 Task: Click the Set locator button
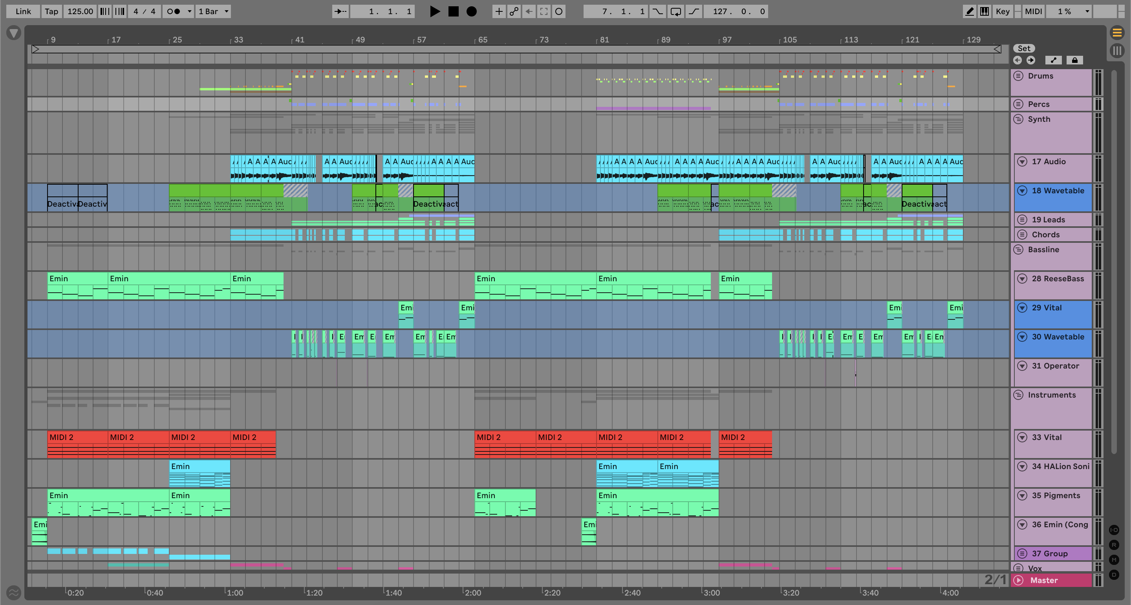(1024, 48)
